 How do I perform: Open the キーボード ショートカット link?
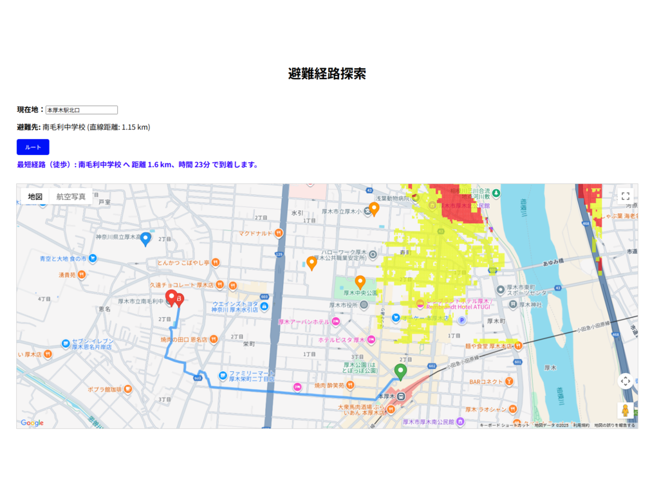click(504, 425)
